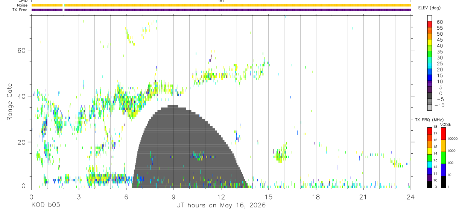
Task: Click the 'Range Gate' y-axis label
Action: click(x=9, y=102)
